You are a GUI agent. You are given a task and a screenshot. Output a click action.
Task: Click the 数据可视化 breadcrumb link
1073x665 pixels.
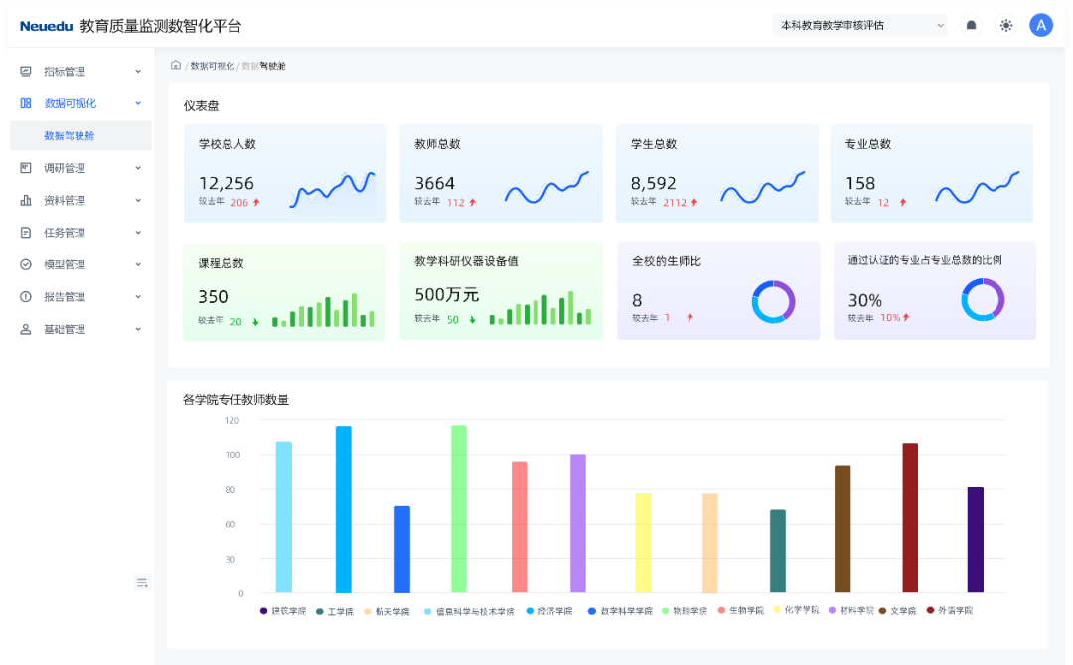click(x=212, y=66)
